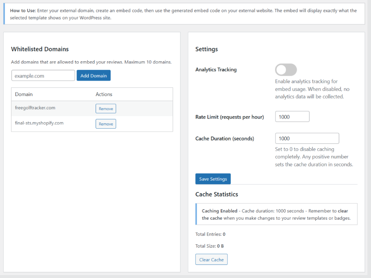Select the Cache Duration seconds input
The width and height of the screenshot is (371, 278).
point(307,138)
